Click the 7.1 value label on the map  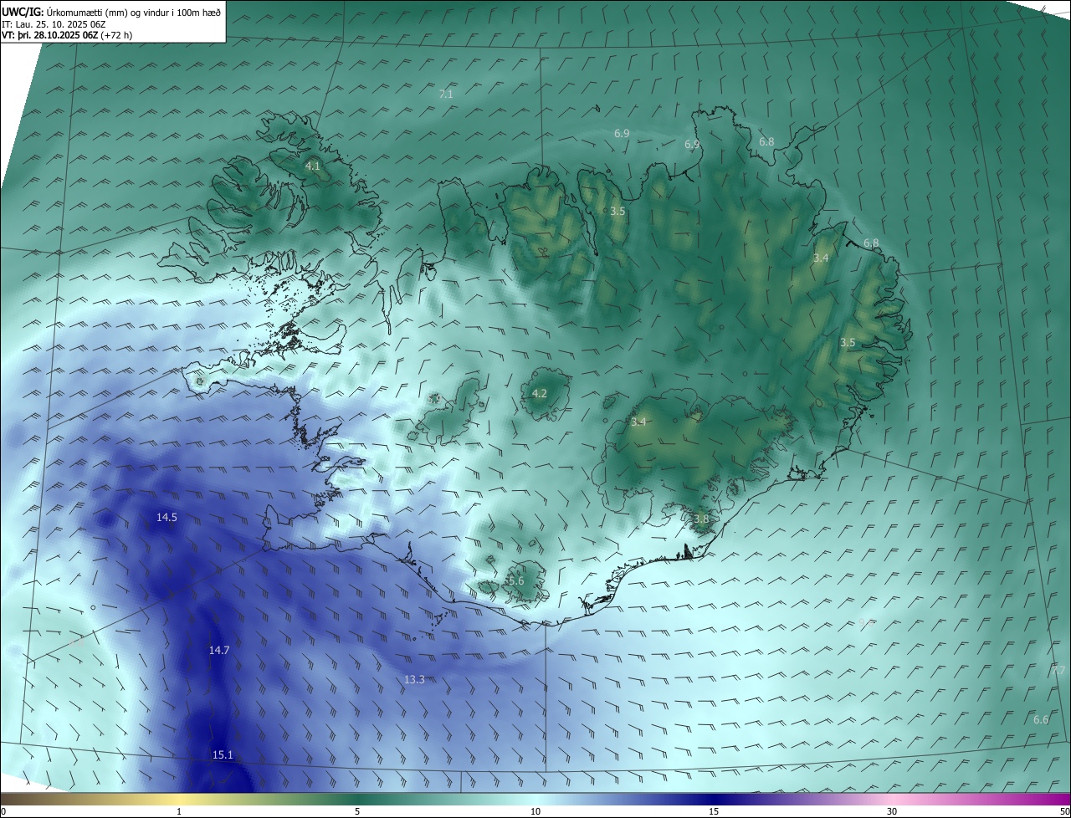click(446, 95)
